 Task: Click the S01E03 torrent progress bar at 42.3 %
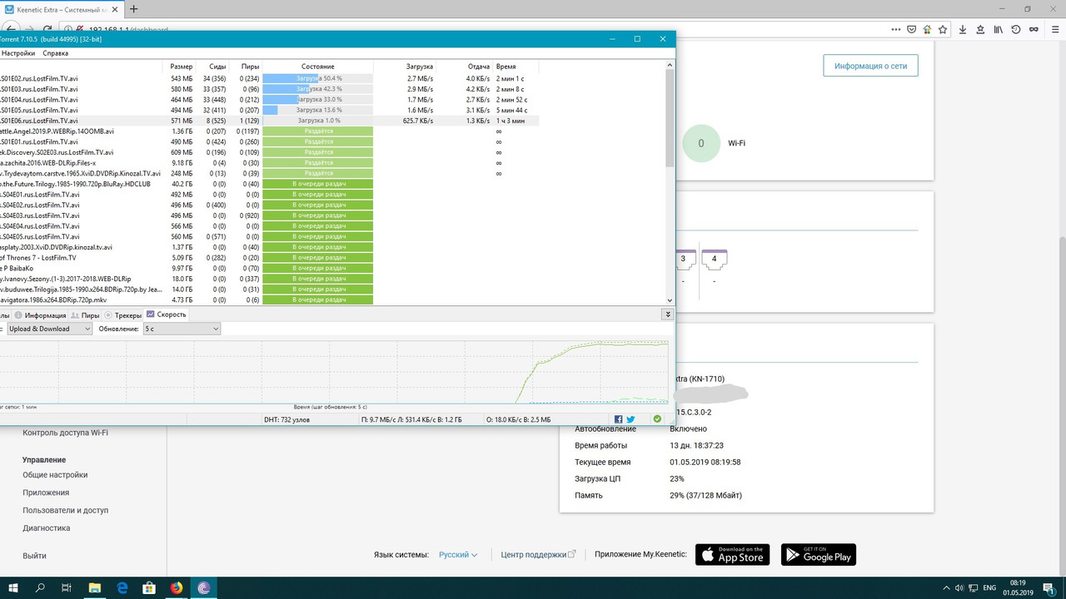coord(318,89)
